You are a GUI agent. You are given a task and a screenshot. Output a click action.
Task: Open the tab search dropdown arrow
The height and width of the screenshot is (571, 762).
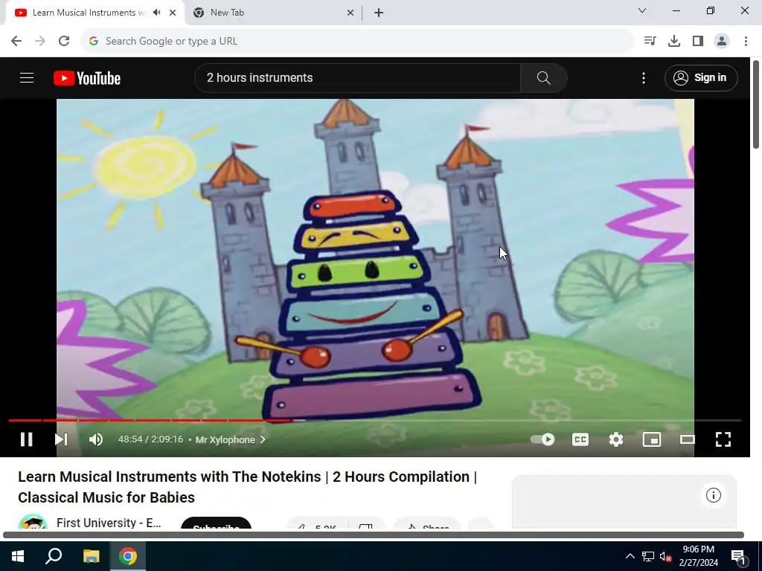tap(642, 10)
